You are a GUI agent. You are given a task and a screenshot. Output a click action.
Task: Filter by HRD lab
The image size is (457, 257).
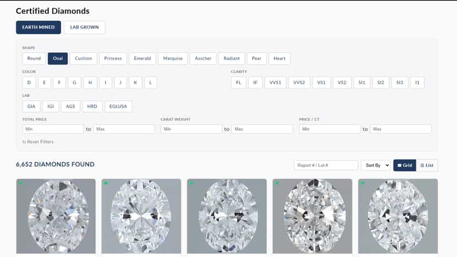(92, 106)
